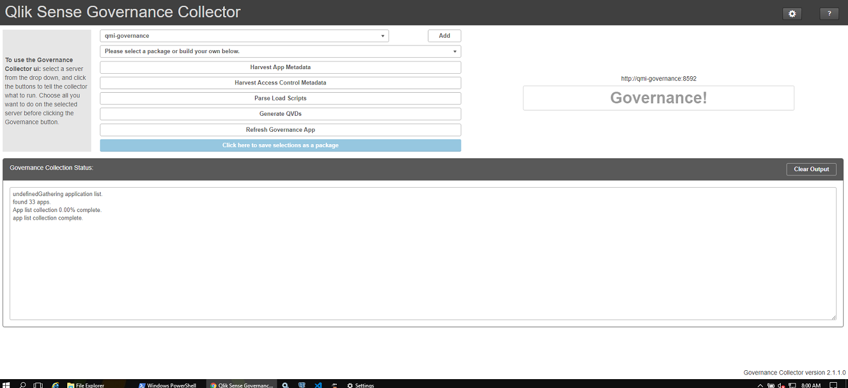Screen dimensions: 848x388
Task: Click the volume icon in the system tray
Action: (x=781, y=385)
